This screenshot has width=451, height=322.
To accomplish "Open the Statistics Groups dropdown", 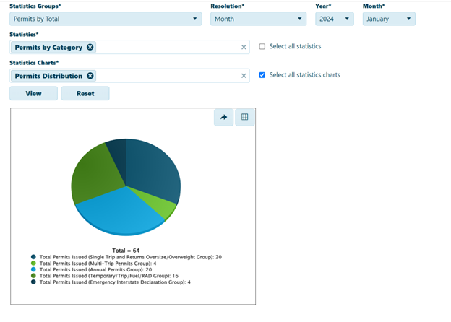I will click(106, 19).
